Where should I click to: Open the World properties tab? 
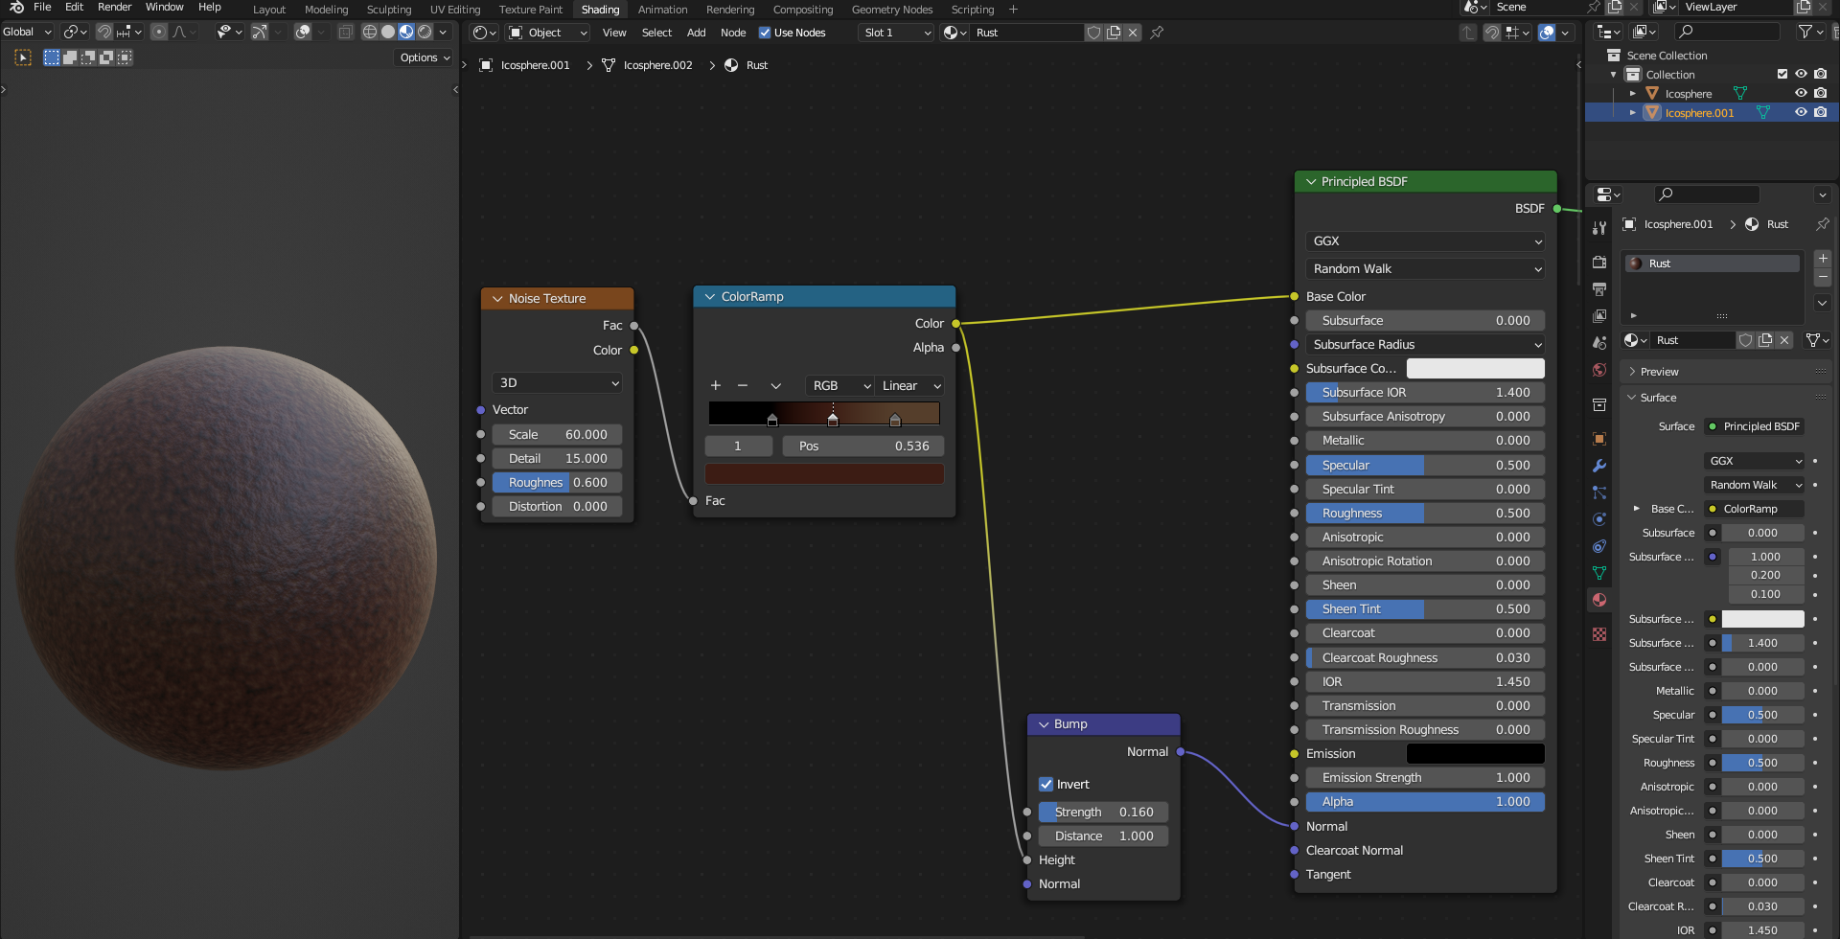tap(1598, 370)
